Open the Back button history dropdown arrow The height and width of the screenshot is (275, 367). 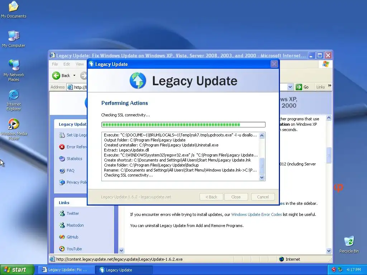[x=75, y=76]
